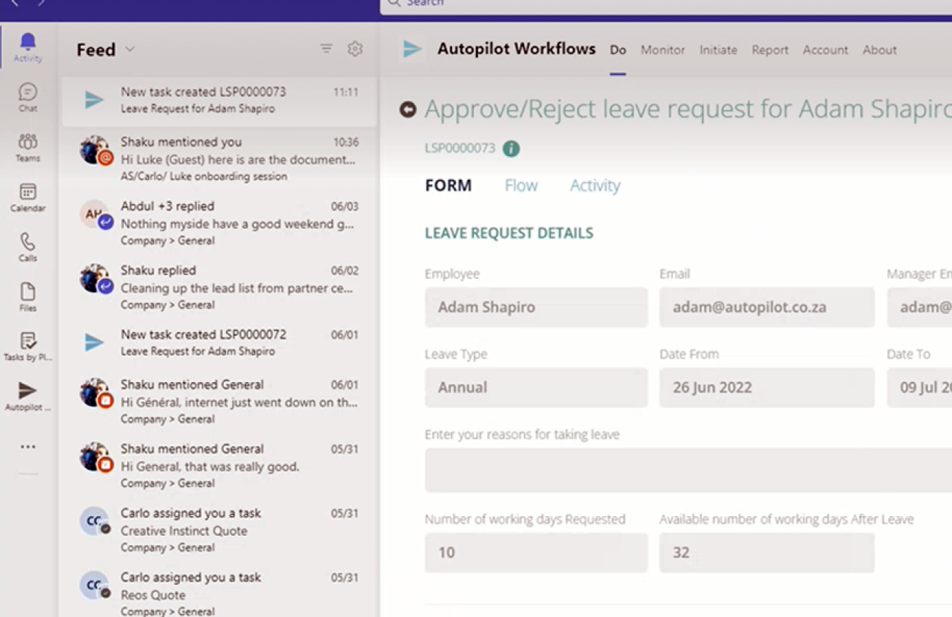The width and height of the screenshot is (952, 617).
Task: Click the CC avatar beside Creative Instinct Quote
Action: pos(95,521)
